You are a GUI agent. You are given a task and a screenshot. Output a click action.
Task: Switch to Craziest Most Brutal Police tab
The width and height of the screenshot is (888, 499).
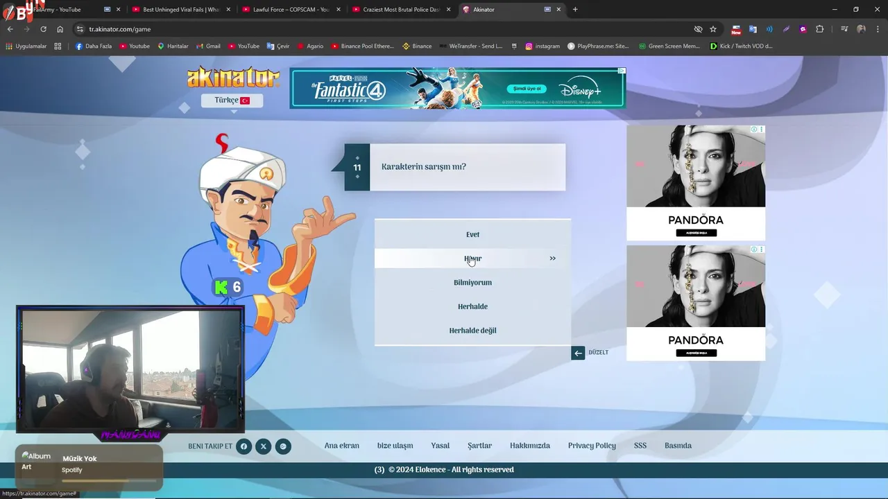(x=401, y=10)
